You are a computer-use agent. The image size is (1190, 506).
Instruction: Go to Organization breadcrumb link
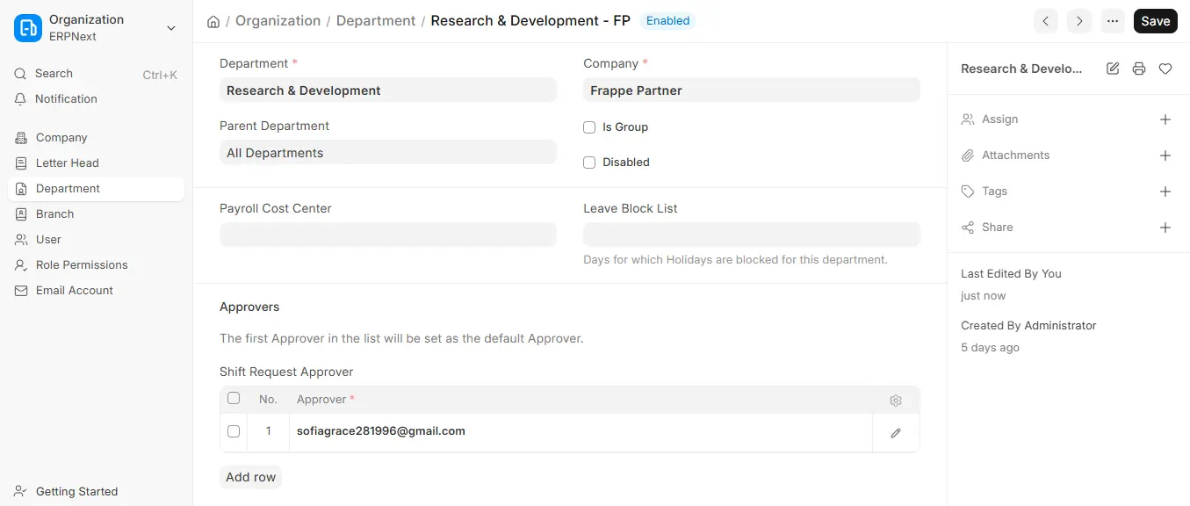coord(278,21)
